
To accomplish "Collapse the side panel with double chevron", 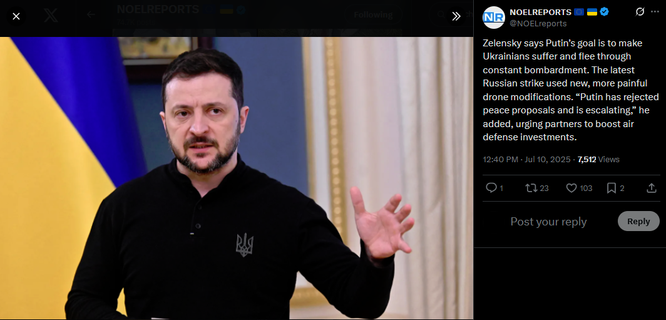I will 456,16.
